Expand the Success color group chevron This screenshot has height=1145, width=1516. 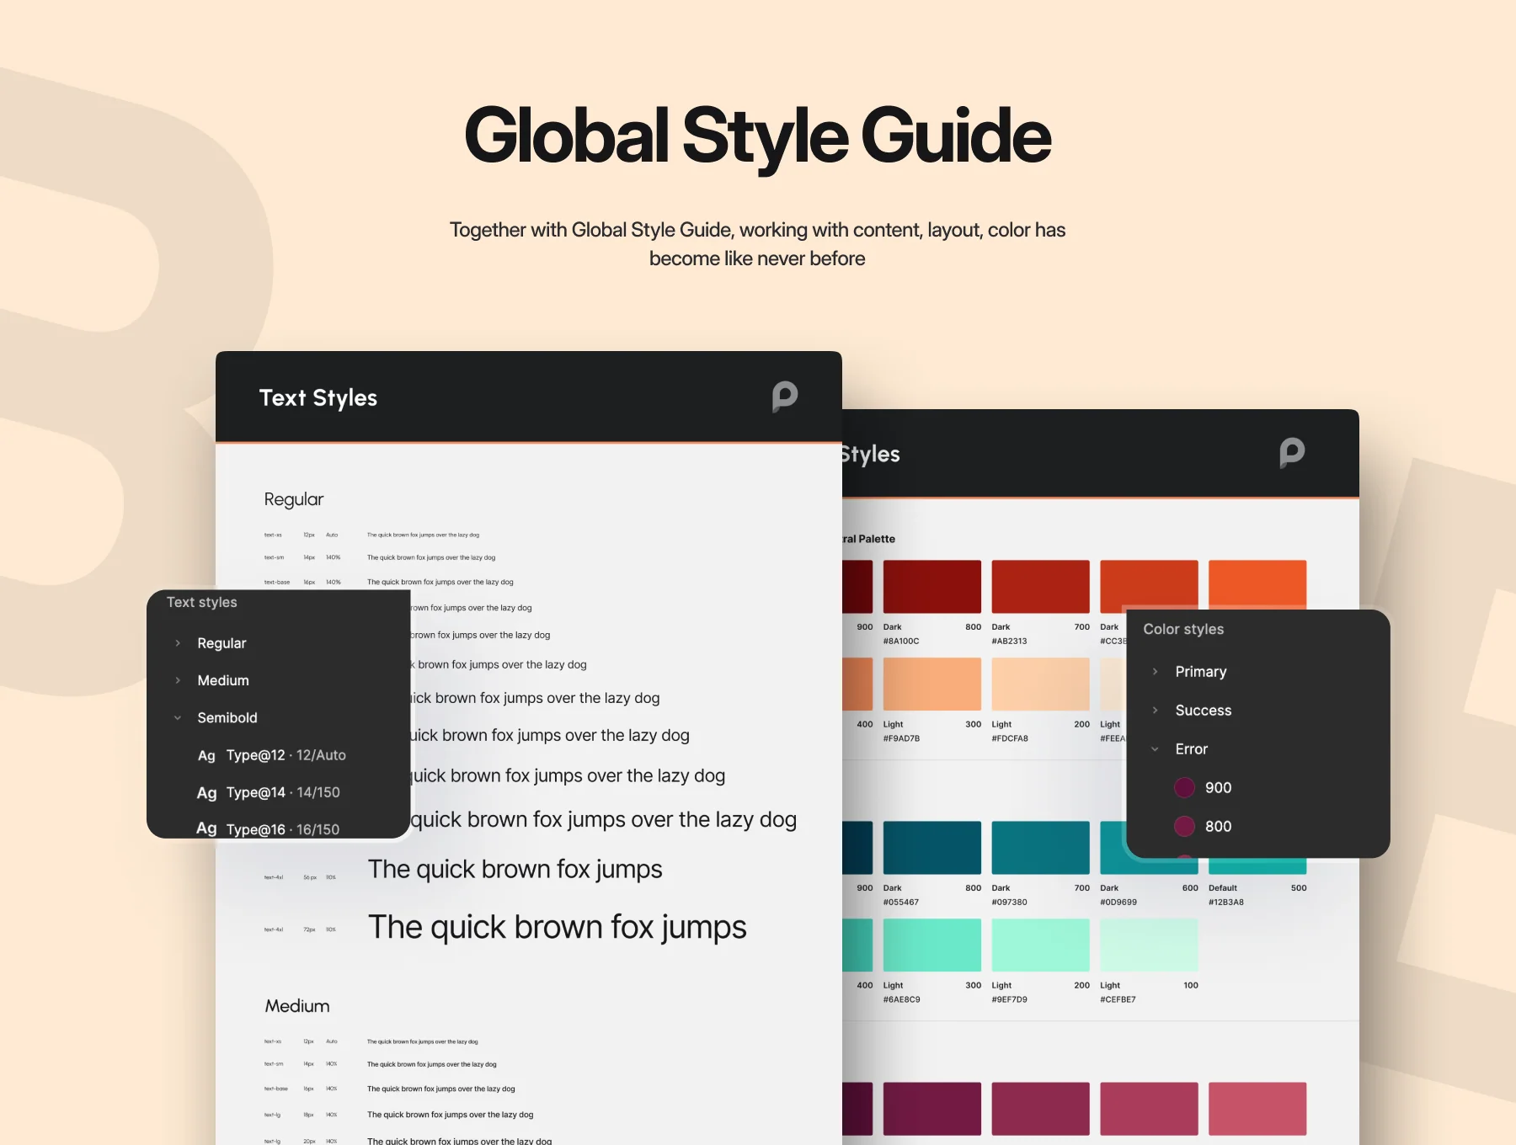pos(1155,711)
